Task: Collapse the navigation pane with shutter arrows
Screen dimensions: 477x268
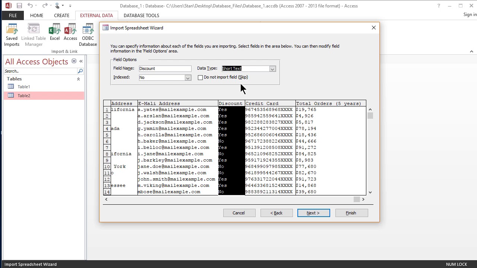Action: [81, 61]
